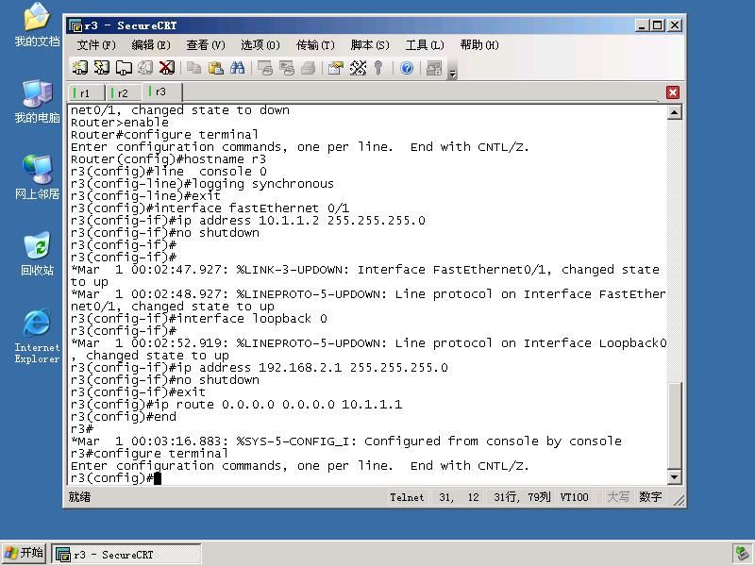Click the 'hostname r3' command line
Screen dimensions: 755x566
click(169, 159)
